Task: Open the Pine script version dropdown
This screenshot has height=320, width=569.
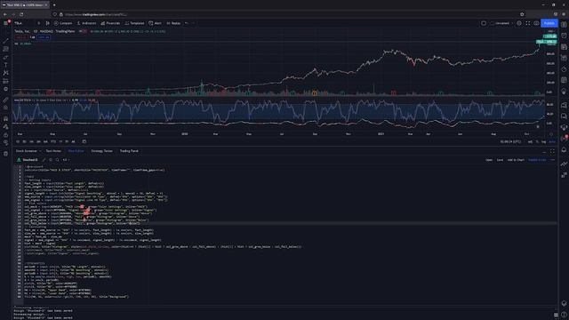Action: (65, 160)
